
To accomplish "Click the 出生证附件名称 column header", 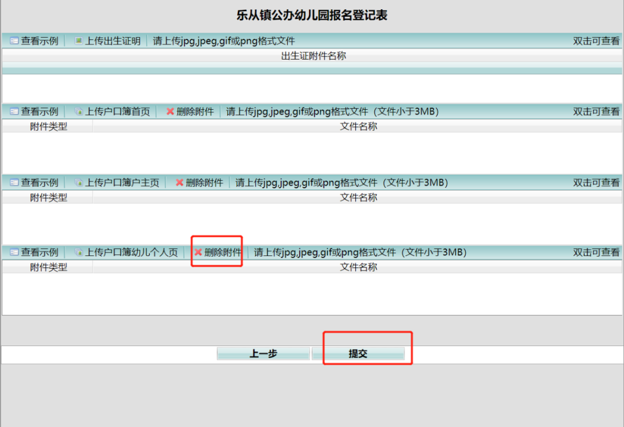I will tap(313, 56).
